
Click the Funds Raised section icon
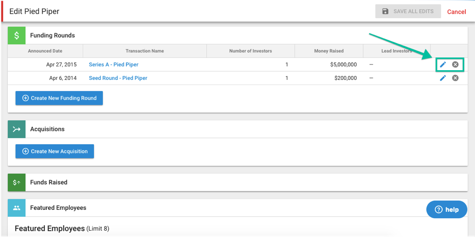tap(17, 183)
